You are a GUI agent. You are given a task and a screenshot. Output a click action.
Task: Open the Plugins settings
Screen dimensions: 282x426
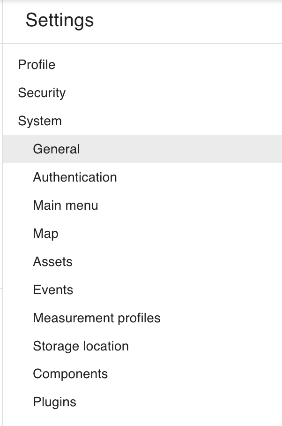(54, 402)
